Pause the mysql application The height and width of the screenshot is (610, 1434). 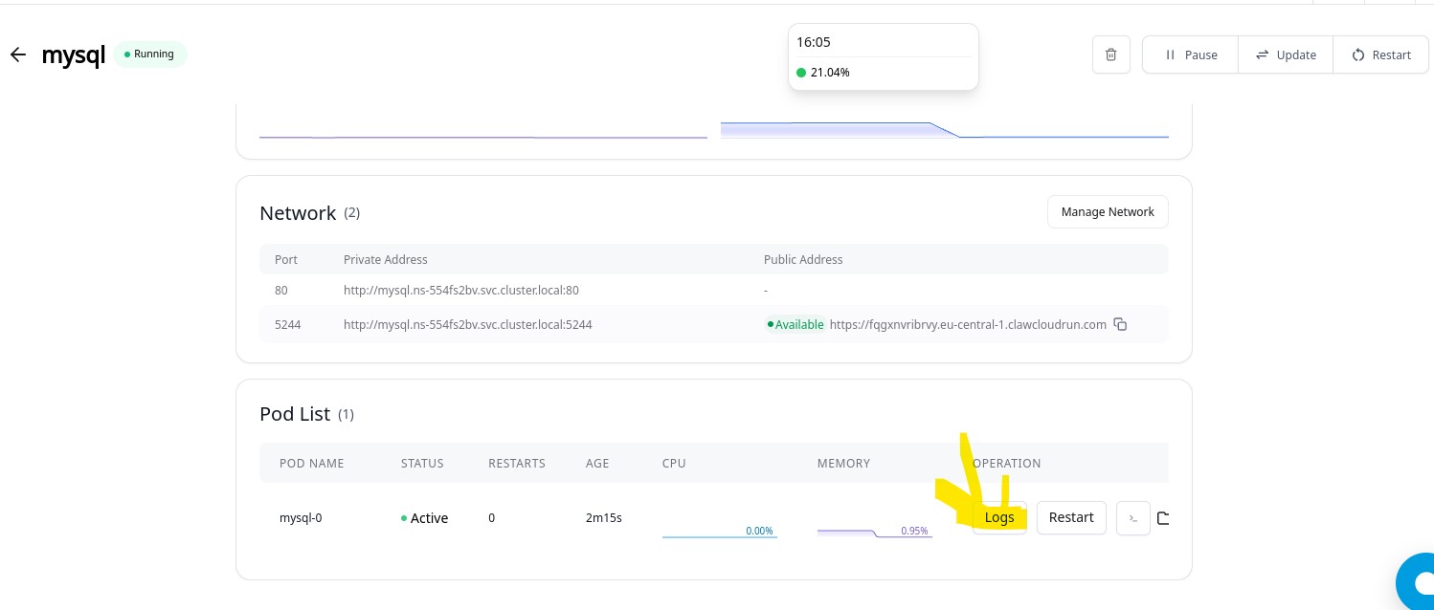click(1190, 55)
